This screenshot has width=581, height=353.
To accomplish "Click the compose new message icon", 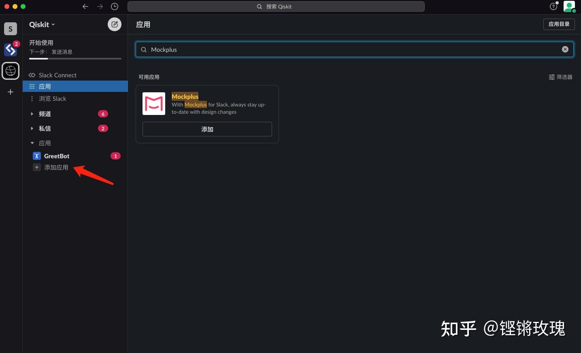I will click(x=115, y=24).
